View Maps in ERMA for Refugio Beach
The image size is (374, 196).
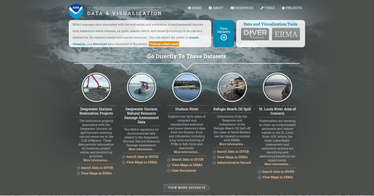[232, 157]
